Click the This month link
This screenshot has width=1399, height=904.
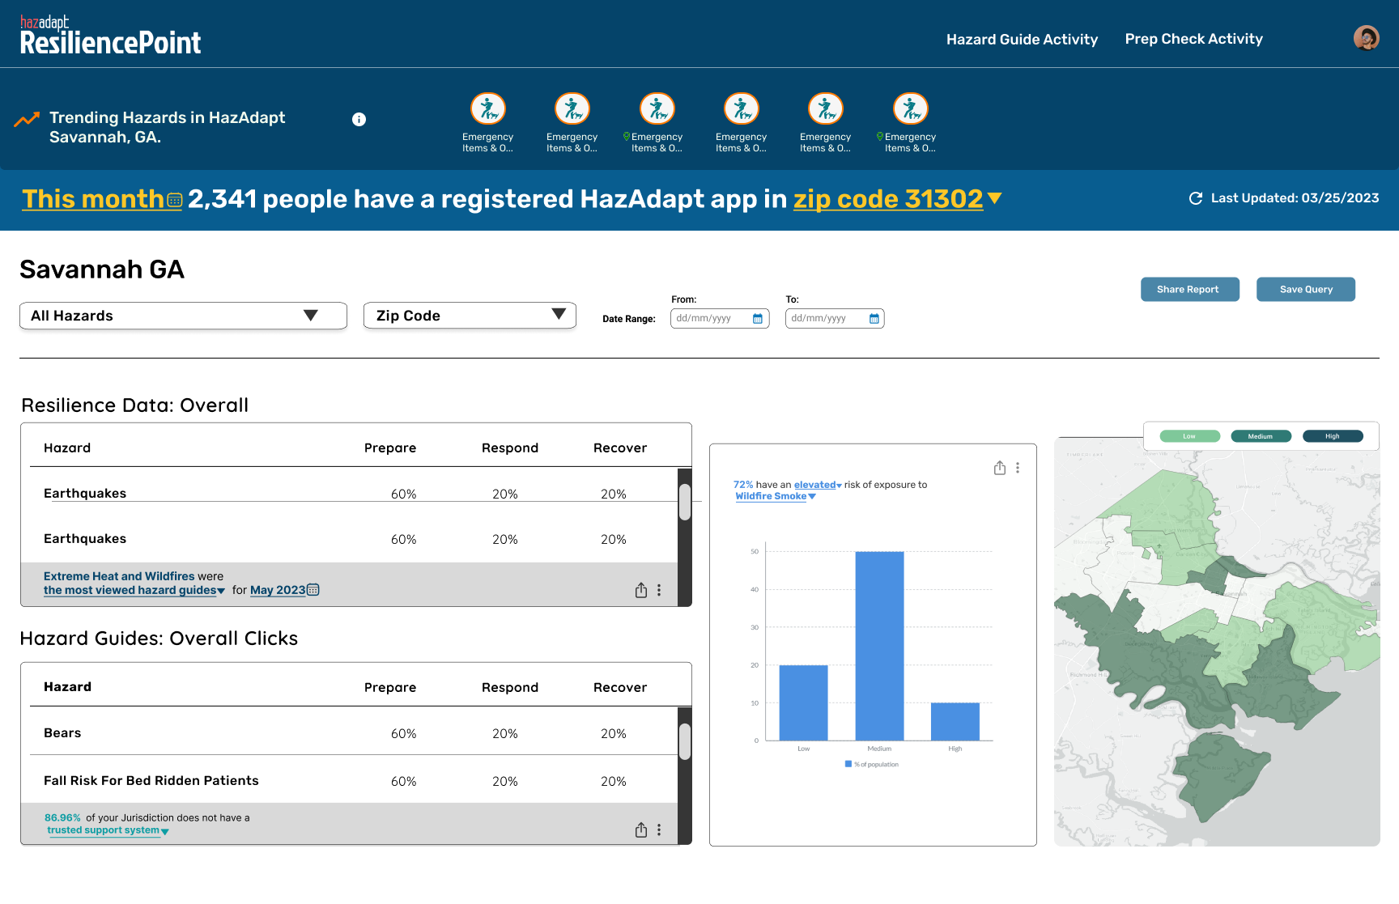(93, 199)
